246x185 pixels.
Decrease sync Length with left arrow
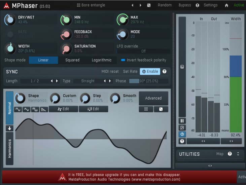(51, 81)
